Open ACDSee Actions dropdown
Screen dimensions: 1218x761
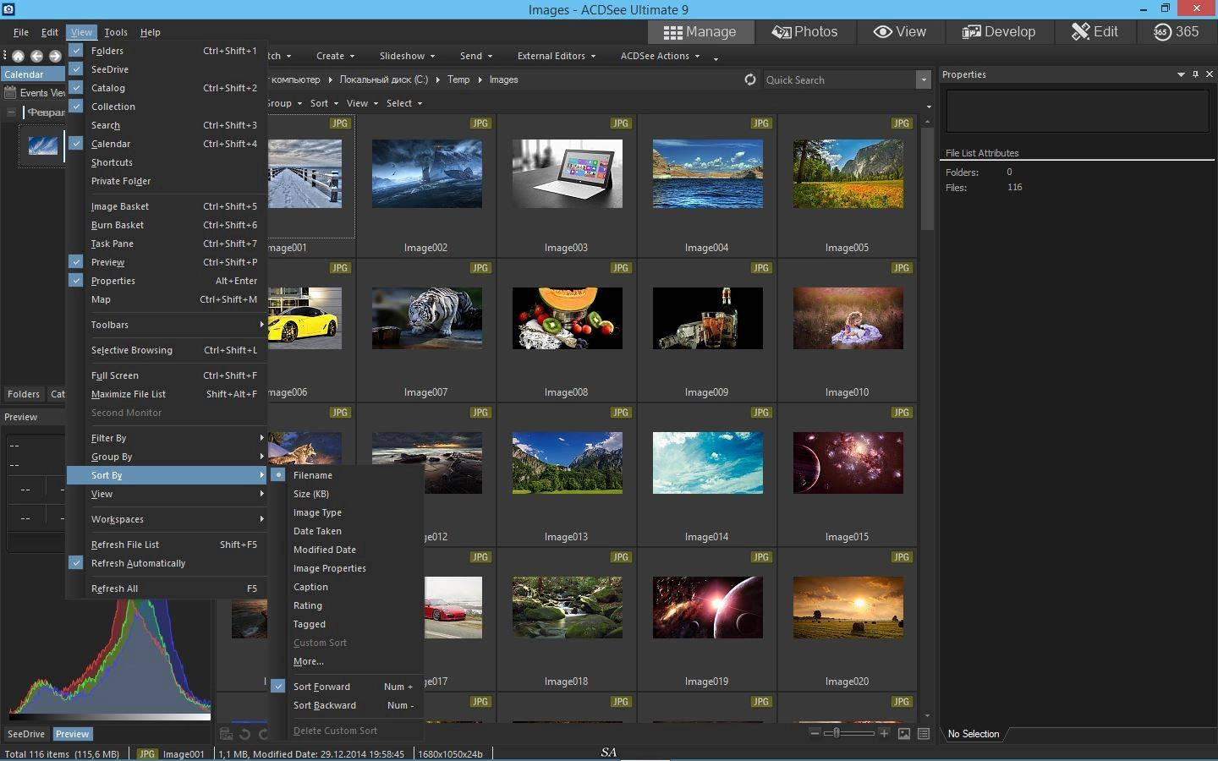pos(660,56)
